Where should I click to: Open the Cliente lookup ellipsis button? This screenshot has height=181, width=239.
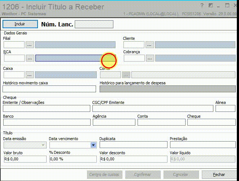pos(149,45)
